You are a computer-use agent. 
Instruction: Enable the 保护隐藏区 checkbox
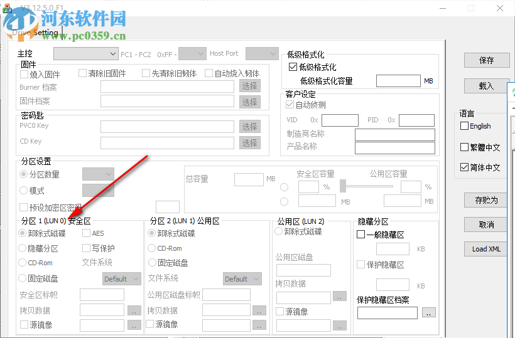[360, 264]
